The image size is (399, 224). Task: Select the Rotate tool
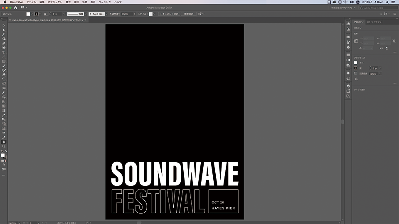point(4,79)
